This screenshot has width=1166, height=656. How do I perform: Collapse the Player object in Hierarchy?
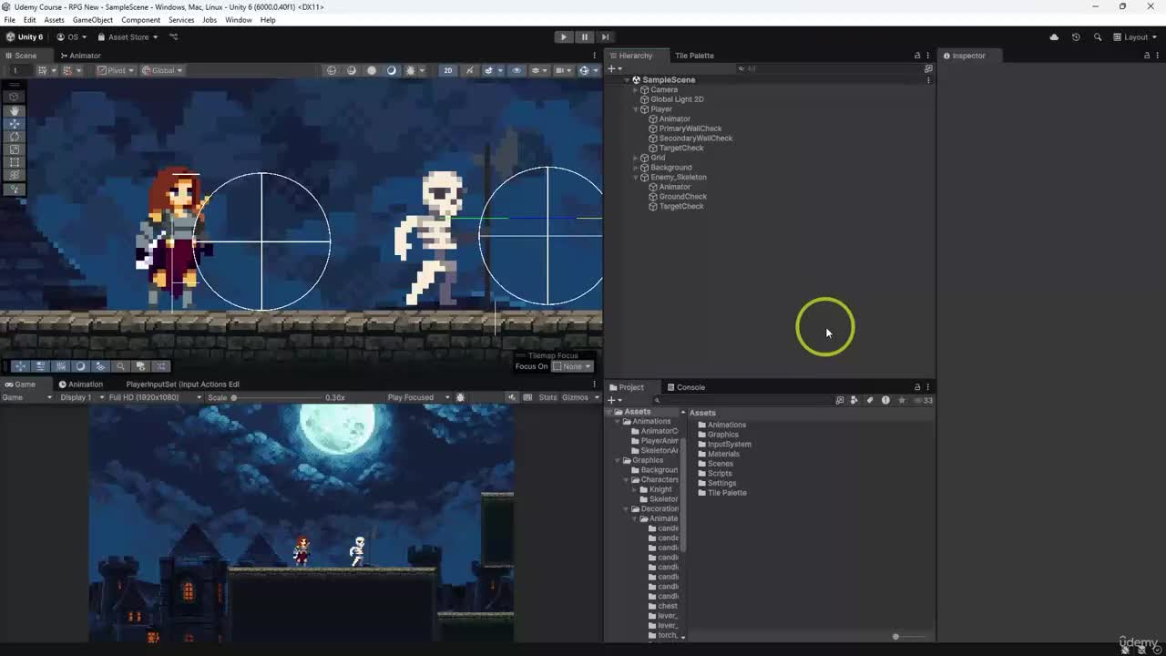click(636, 109)
